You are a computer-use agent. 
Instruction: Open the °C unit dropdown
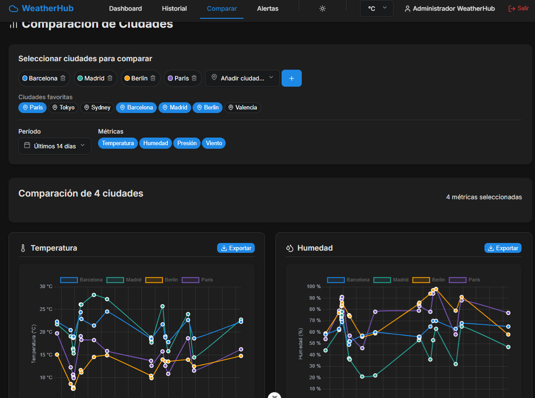click(377, 8)
